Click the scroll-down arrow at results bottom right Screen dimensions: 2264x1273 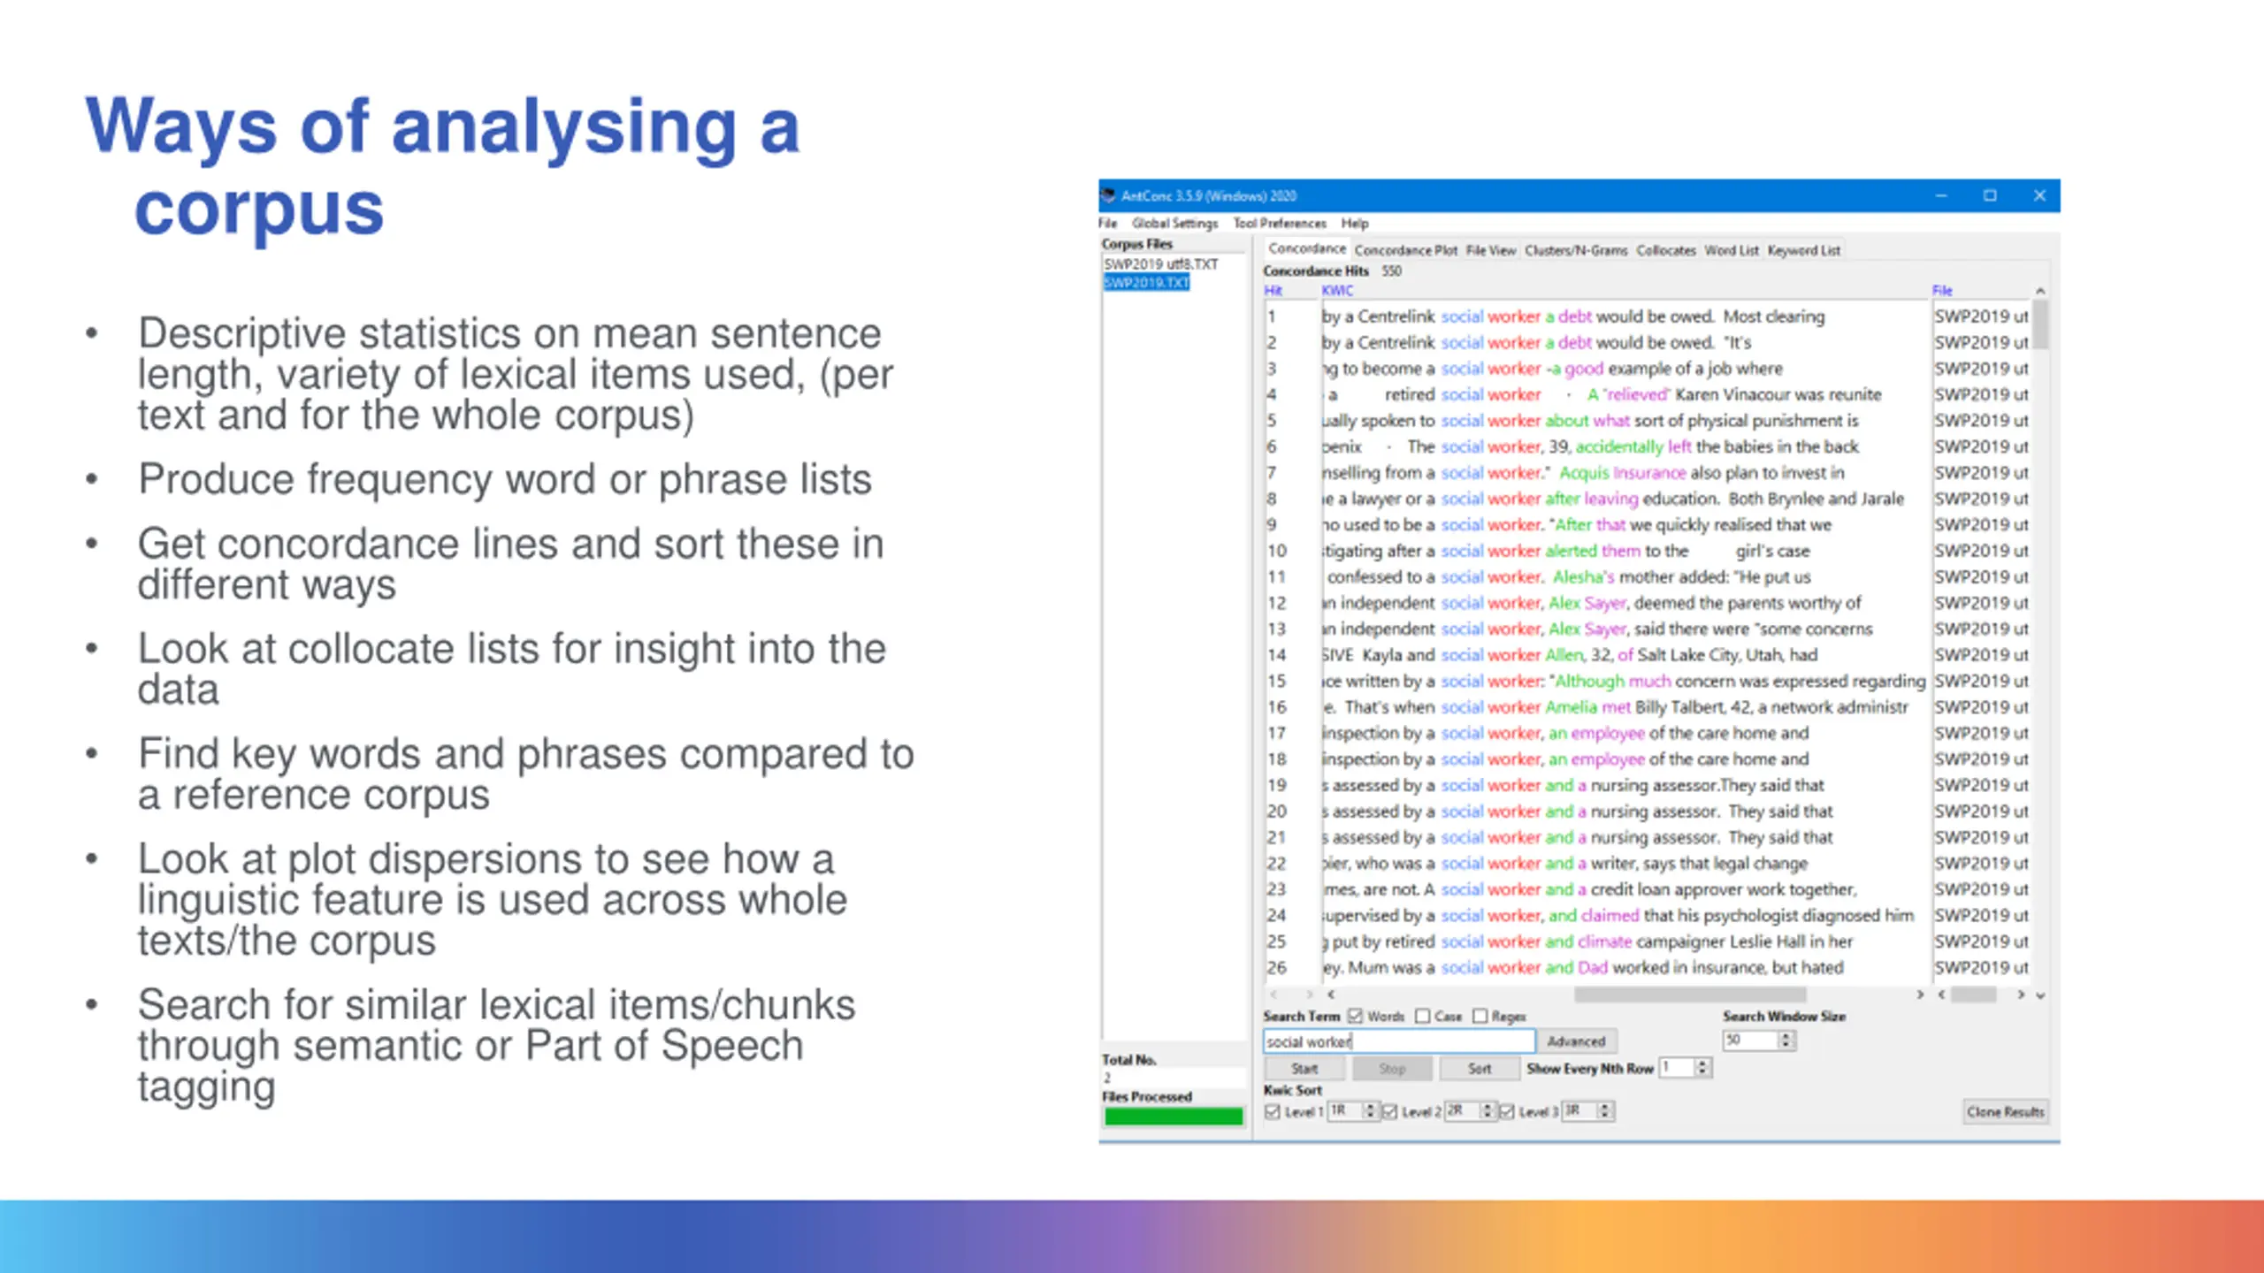(2040, 995)
